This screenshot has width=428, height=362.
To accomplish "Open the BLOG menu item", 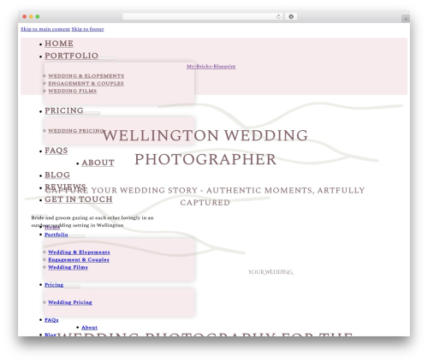I will pyautogui.click(x=57, y=175).
